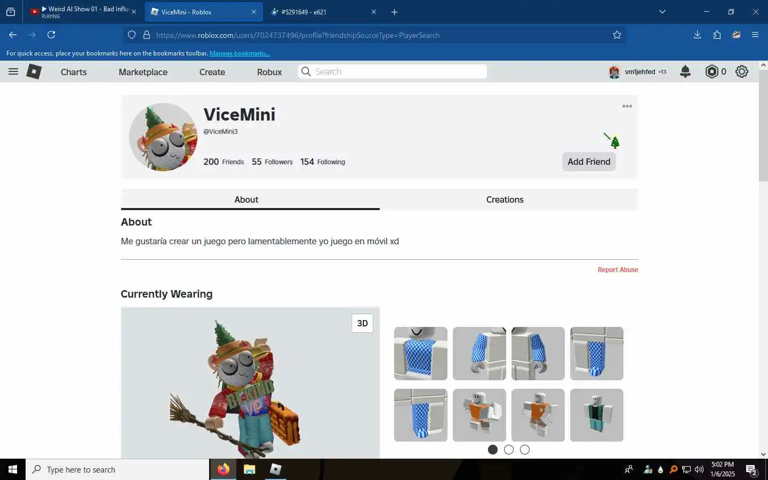The height and width of the screenshot is (480, 768).
Task: Open green-shirt character item thumbnail
Action: (597, 415)
